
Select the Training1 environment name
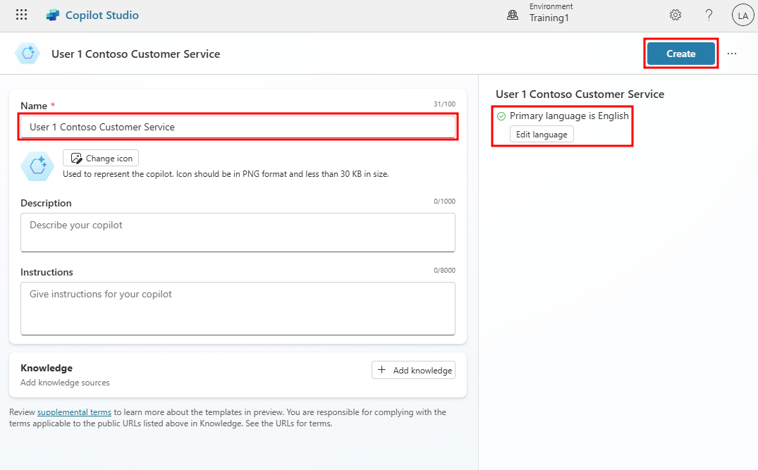(549, 18)
